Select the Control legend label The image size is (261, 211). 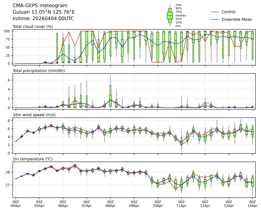228,12
